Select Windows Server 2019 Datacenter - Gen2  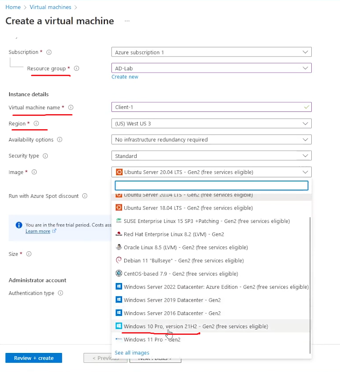coord(210,300)
